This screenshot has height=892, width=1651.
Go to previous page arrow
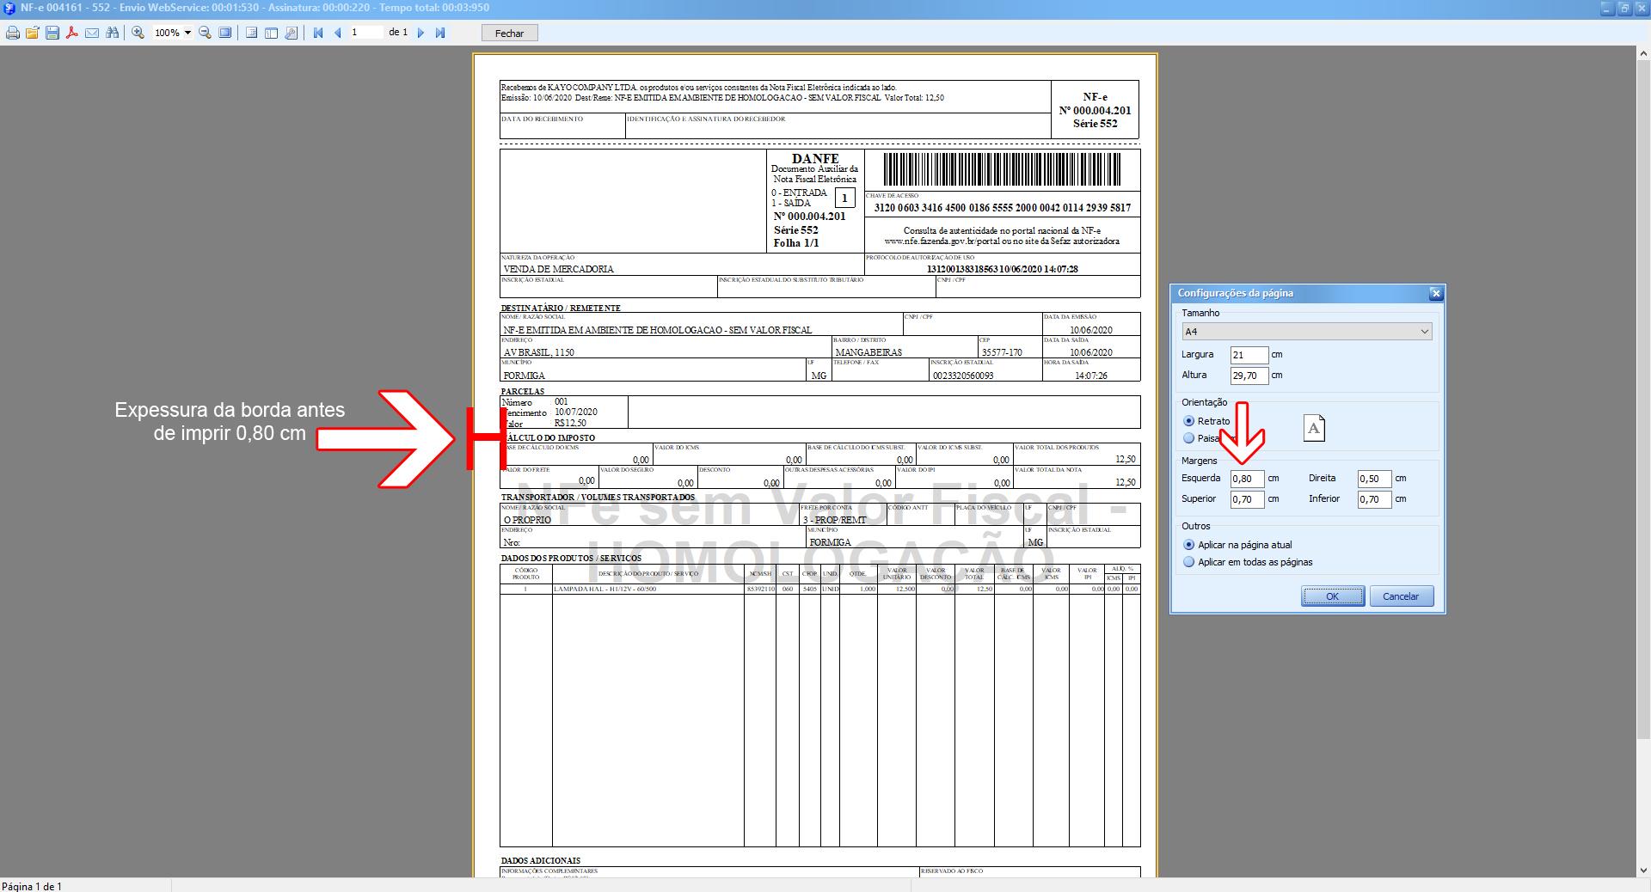[337, 33]
